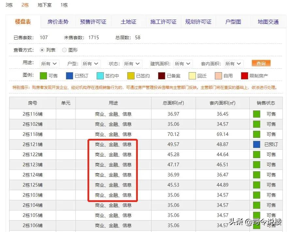Click the dark red 已备案 legend icon
Image resolution: width=288 pixels, height=232 pixels.
(x=161, y=75)
